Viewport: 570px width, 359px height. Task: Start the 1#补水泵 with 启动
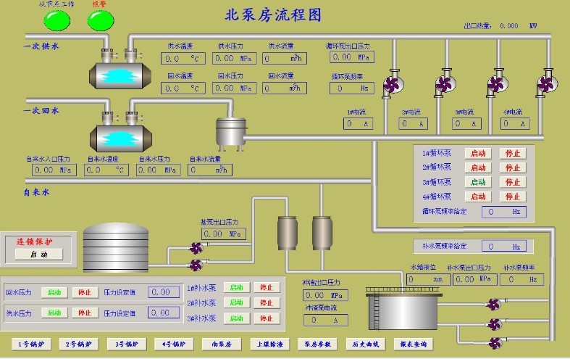pyautogui.click(x=237, y=288)
